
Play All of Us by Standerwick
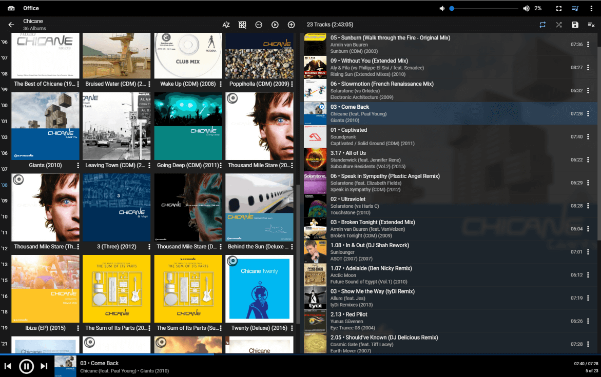pos(451,160)
